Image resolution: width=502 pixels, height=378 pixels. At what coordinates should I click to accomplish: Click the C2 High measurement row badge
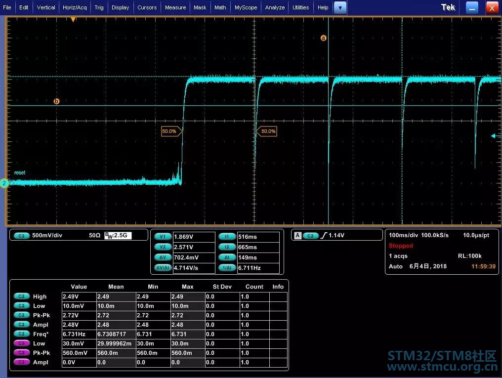click(21, 296)
